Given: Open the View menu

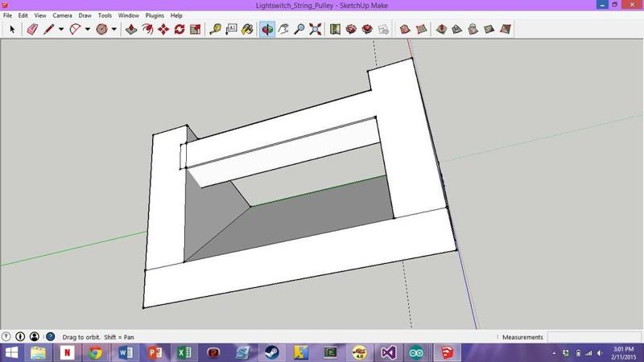Looking at the screenshot, I should 39,15.
